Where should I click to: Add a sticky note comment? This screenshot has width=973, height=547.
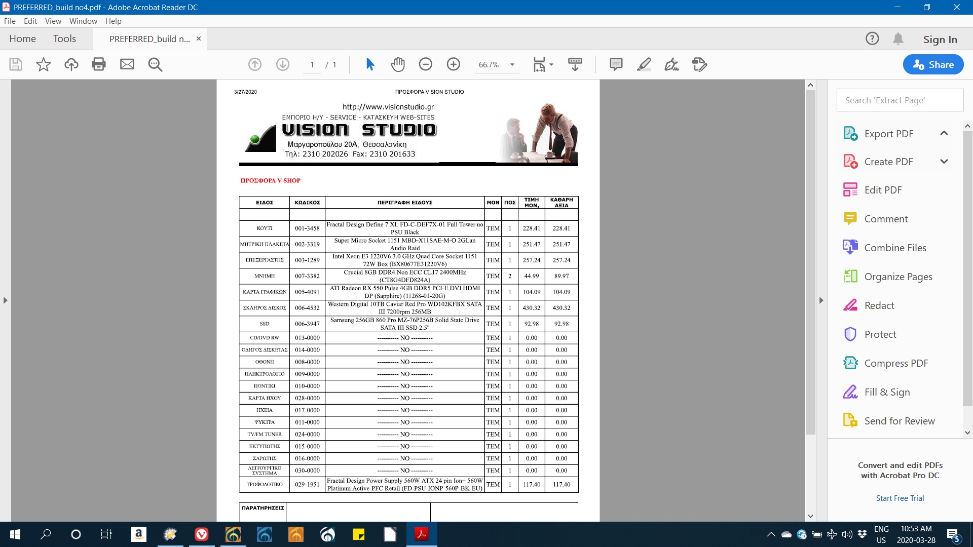coord(616,64)
